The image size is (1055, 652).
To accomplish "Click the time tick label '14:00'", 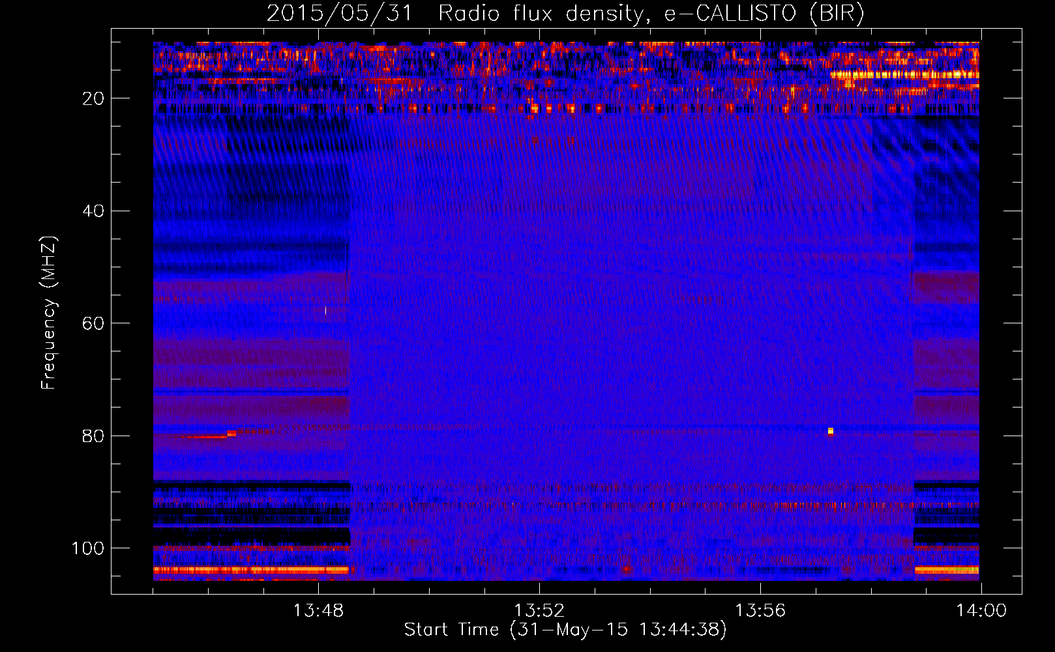I will click(981, 611).
